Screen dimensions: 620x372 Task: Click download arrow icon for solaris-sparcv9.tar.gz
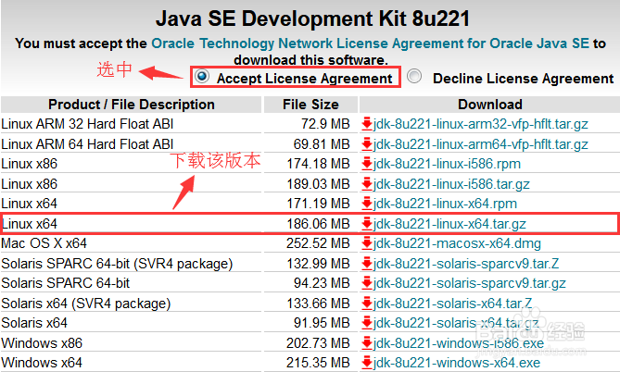[x=367, y=283]
